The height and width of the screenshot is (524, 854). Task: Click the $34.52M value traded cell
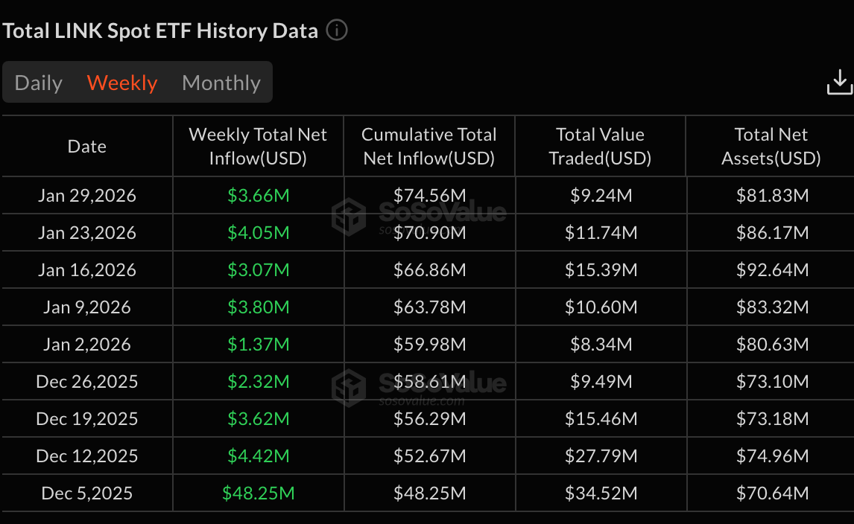click(600, 493)
